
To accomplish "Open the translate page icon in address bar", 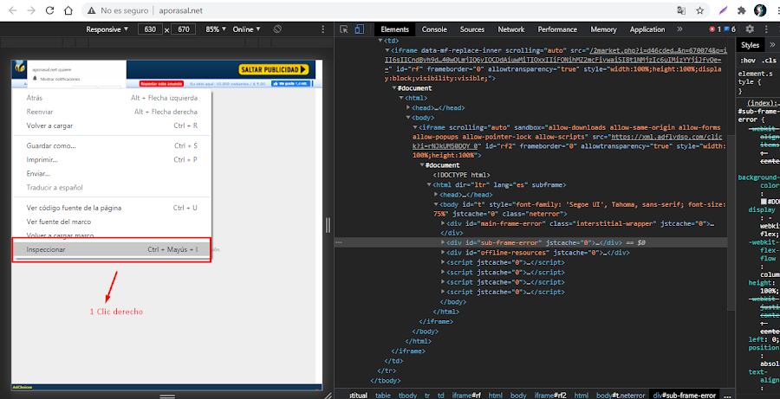I will tap(681, 10).
